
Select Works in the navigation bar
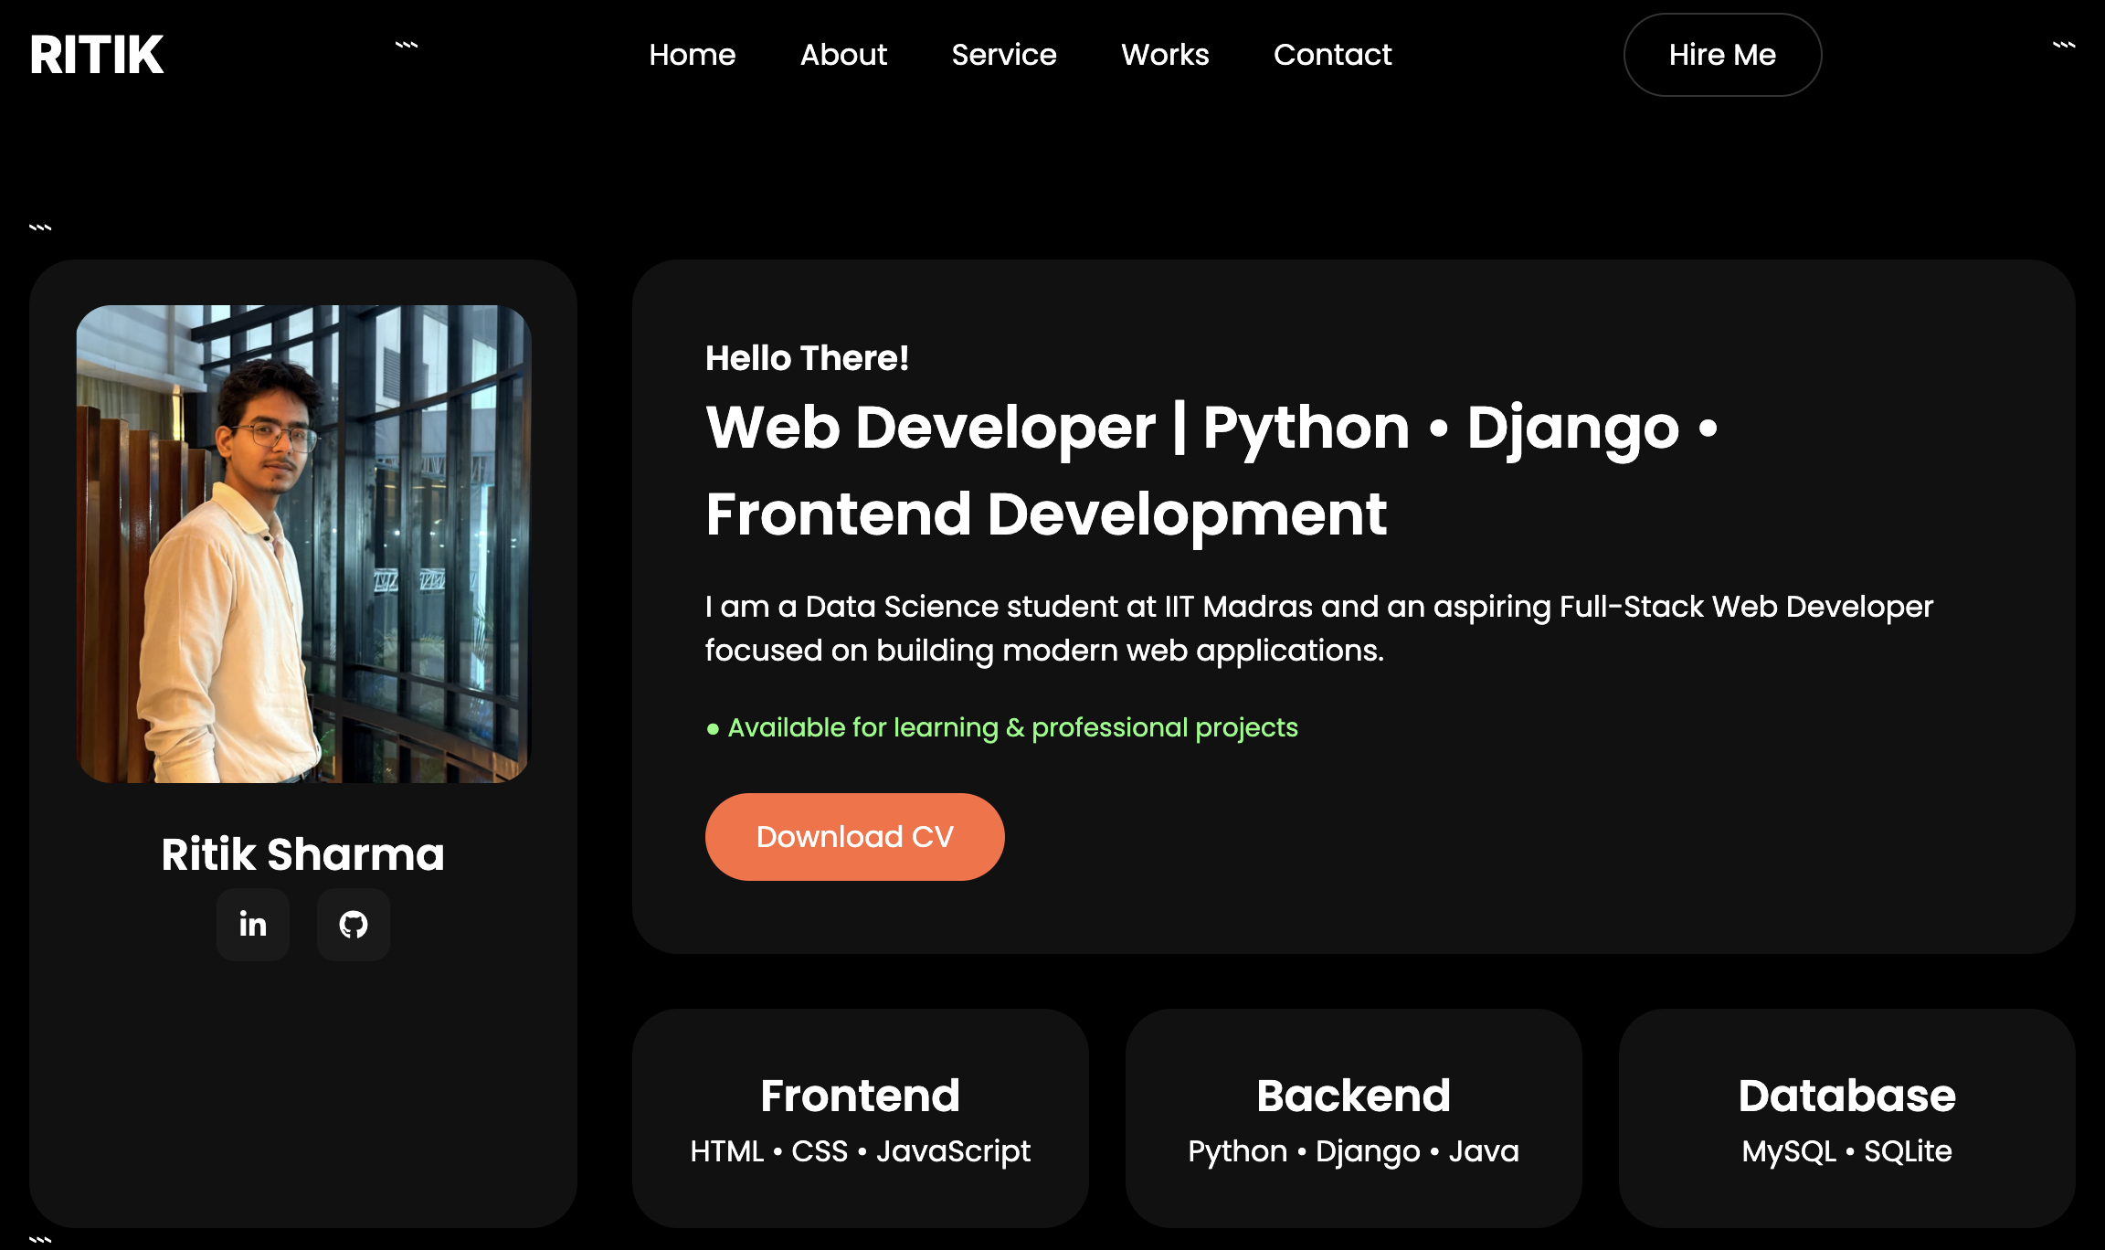pyautogui.click(x=1164, y=55)
